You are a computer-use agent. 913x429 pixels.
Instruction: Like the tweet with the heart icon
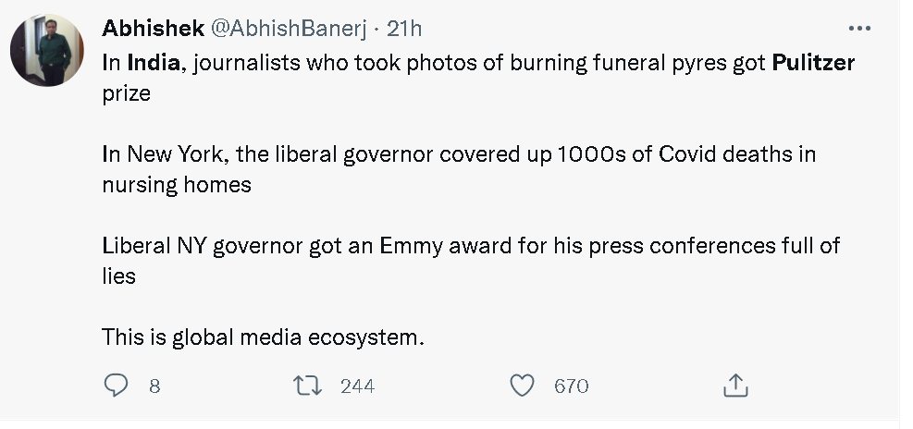click(524, 386)
